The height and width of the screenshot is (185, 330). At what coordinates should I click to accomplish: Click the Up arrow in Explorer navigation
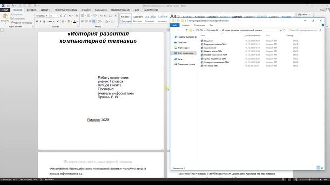pyautogui.click(x=186, y=30)
